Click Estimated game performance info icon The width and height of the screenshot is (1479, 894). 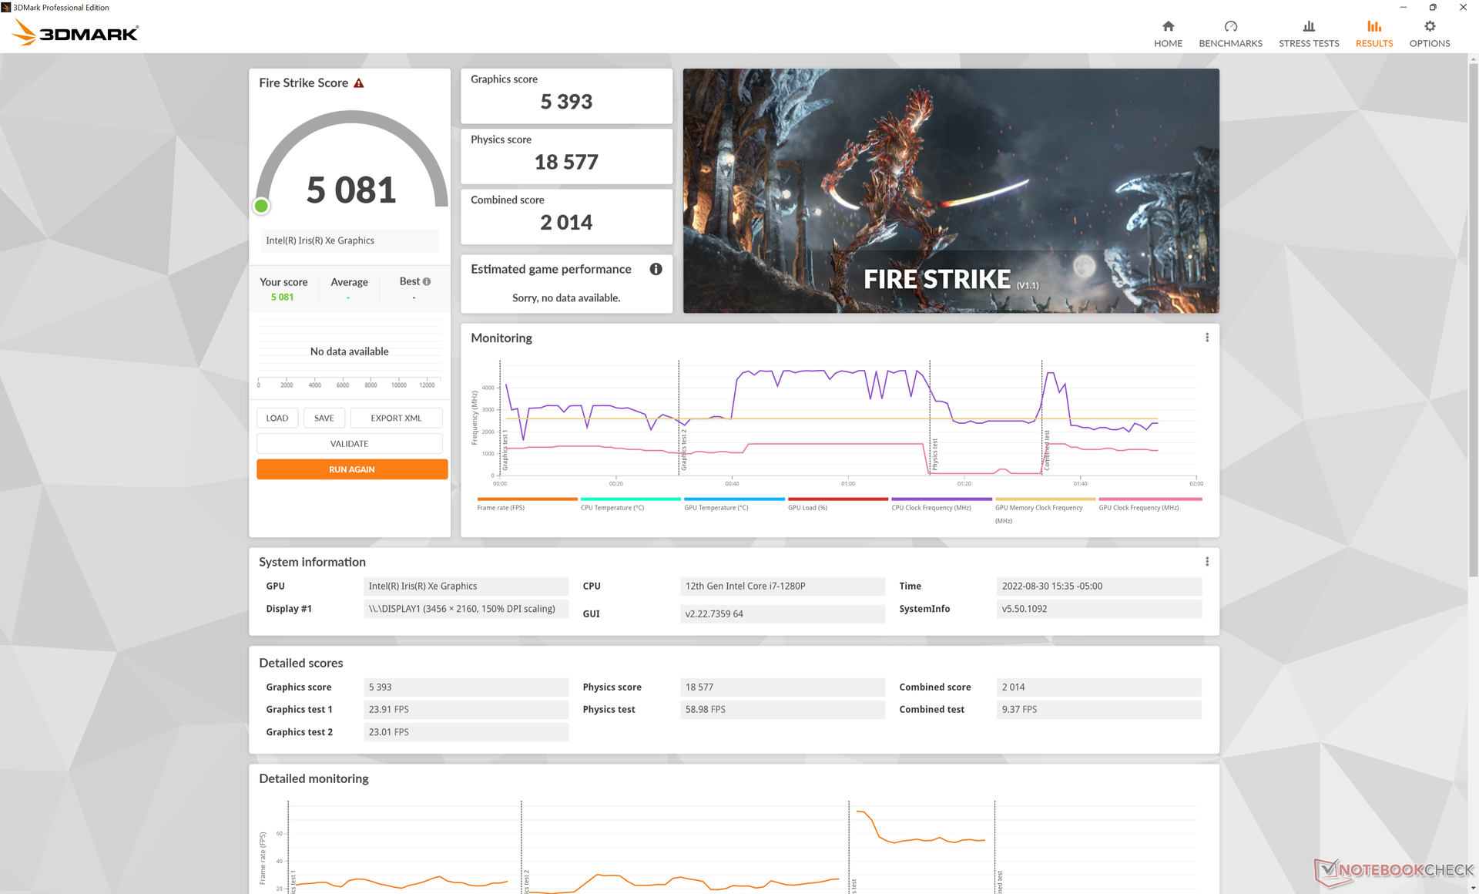point(656,269)
